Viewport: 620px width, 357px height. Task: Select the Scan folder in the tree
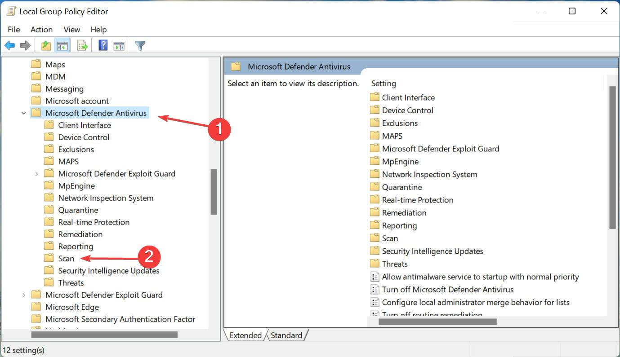pos(66,259)
